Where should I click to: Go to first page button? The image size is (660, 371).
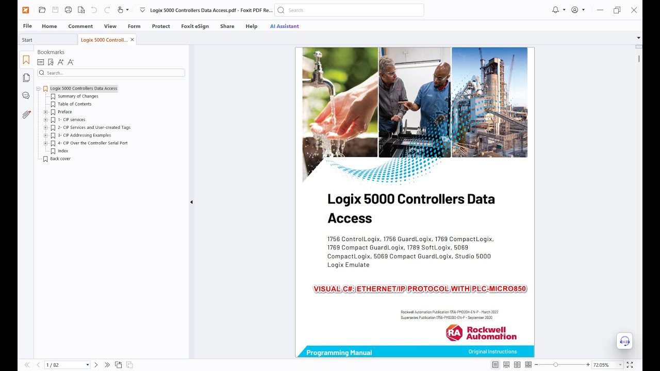[27, 365]
